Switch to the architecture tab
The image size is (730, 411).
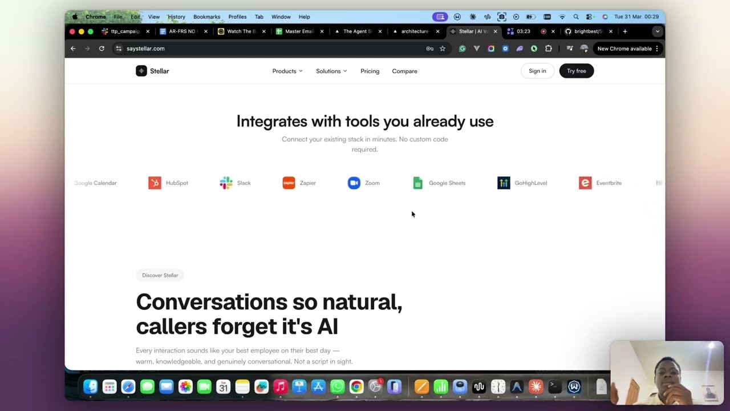point(415,31)
